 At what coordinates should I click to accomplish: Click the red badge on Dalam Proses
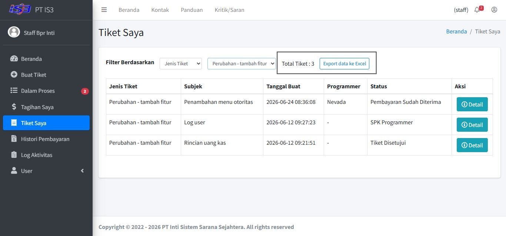tap(85, 91)
